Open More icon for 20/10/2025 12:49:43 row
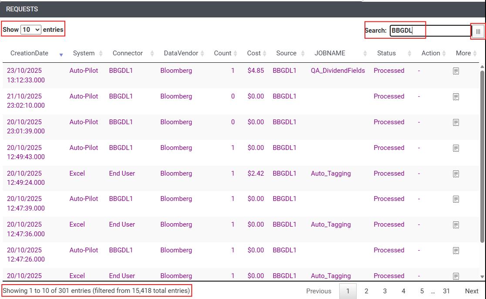This screenshot has width=486, height=299. click(x=456, y=148)
